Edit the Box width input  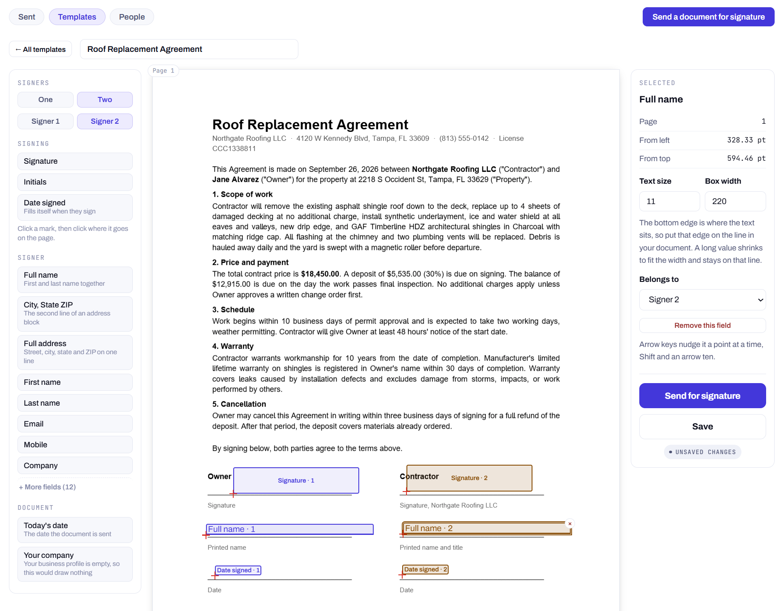(735, 202)
